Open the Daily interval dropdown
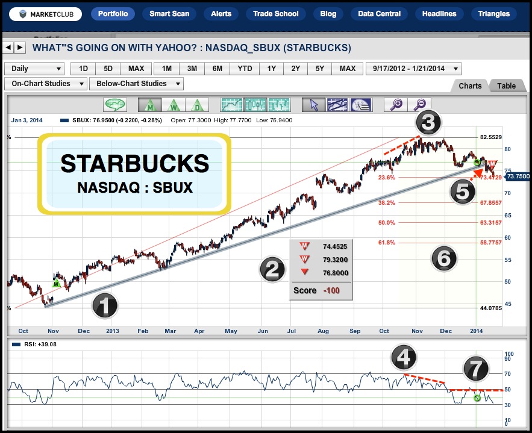The height and width of the screenshot is (433, 532). 34,69
